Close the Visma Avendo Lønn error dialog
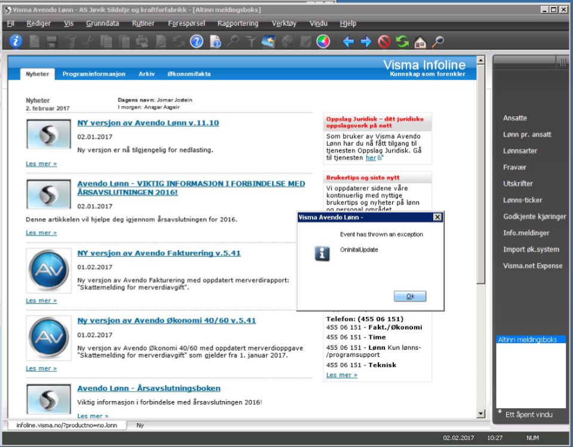Image resolution: width=573 pixels, height=447 pixels. 437,217
